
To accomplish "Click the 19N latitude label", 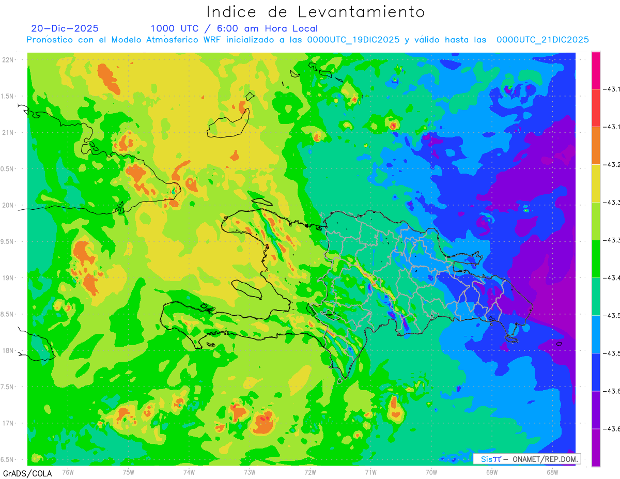I will [8, 278].
